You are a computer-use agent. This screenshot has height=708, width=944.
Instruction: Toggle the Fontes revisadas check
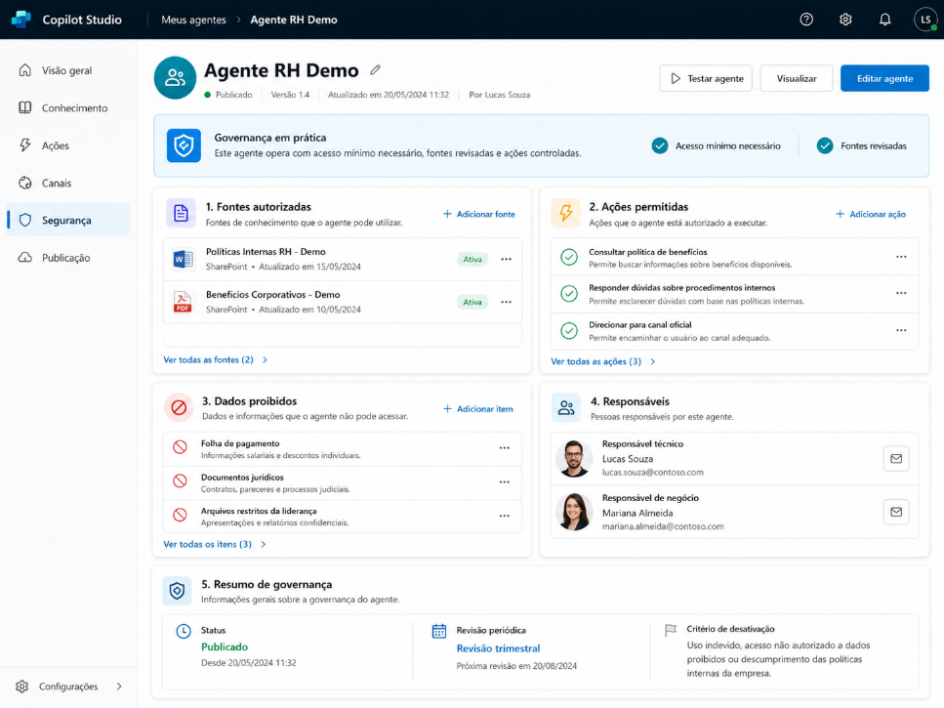tap(825, 146)
